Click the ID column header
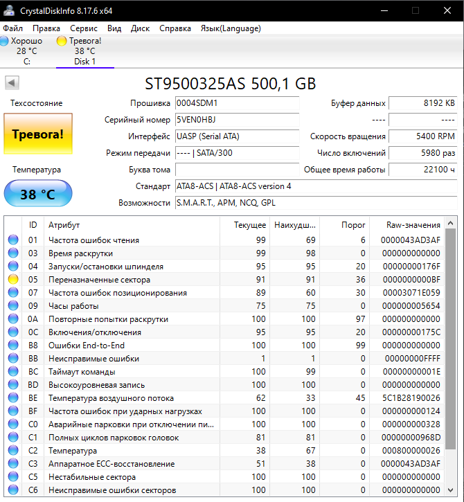 33,225
